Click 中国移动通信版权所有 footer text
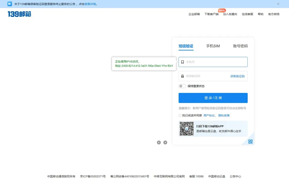This screenshot has width=289, height=181. click(61, 176)
